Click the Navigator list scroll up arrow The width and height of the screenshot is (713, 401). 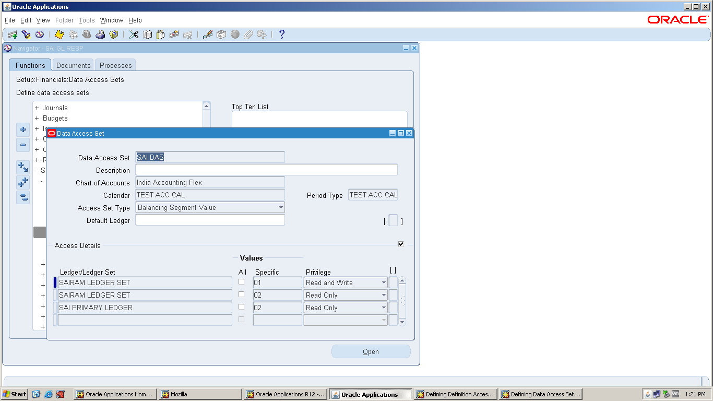click(206, 106)
